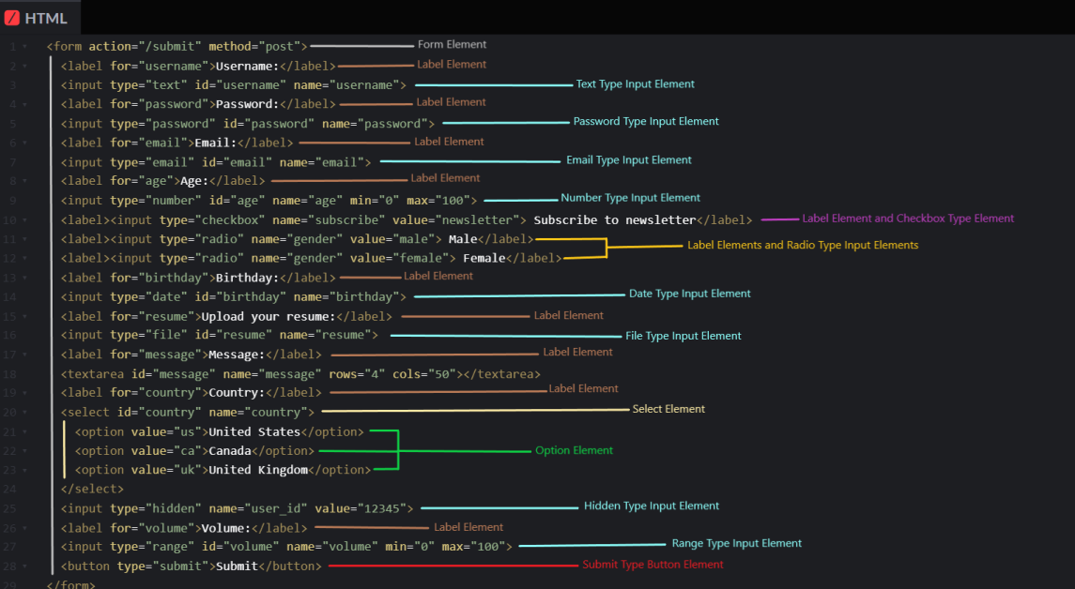Click the hidden input user_id line
Viewport: 1075px width, 589px height.
(237, 509)
